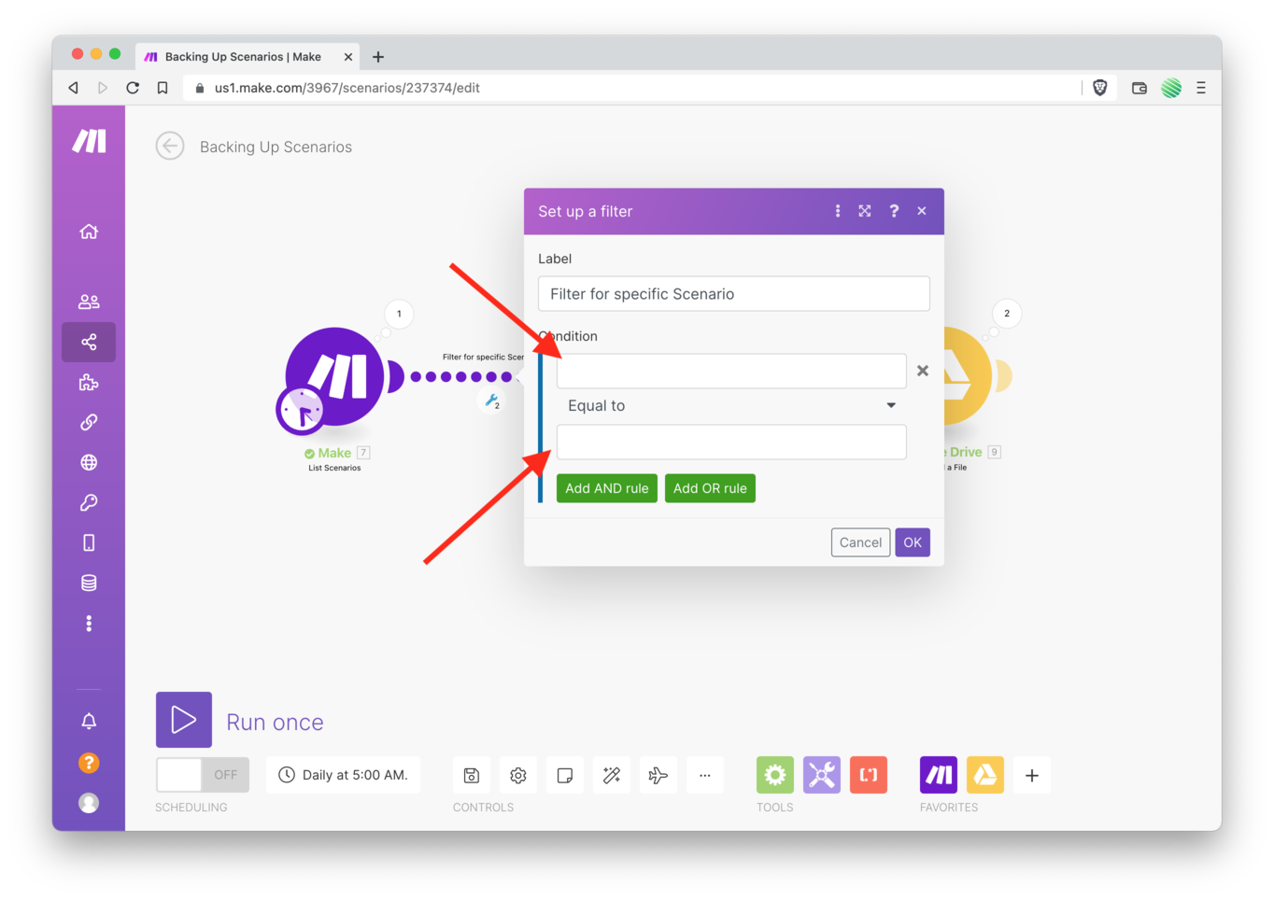Open the green Flow control tools icon
Image resolution: width=1274 pixels, height=900 pixels.
[775, 775]
